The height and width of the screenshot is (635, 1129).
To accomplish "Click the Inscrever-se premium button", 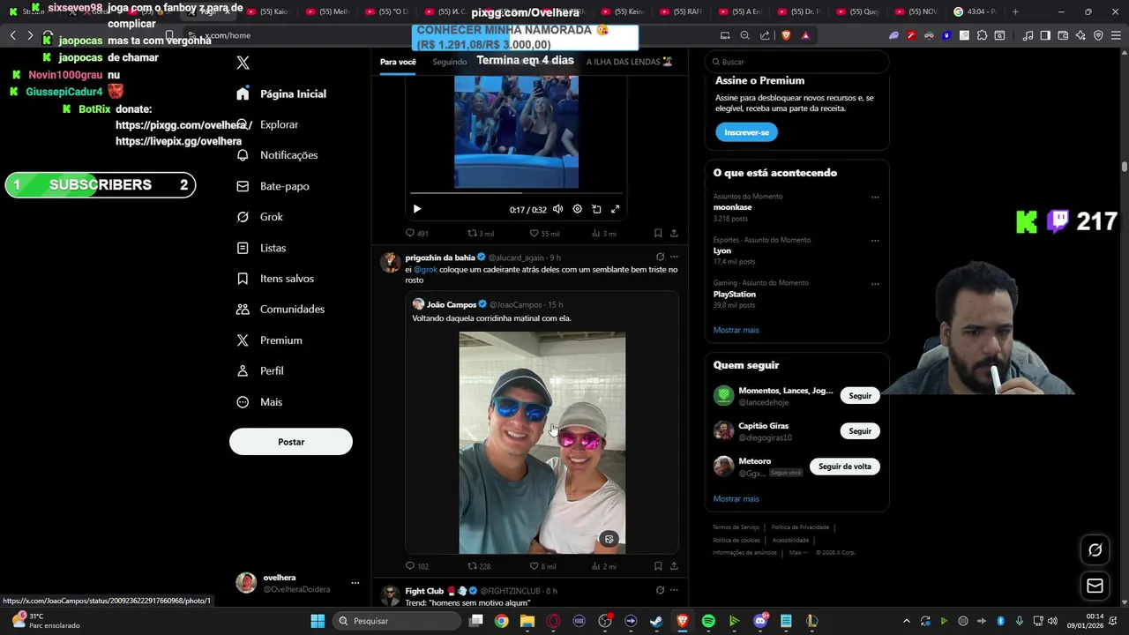I will click(x=746, y=132).
